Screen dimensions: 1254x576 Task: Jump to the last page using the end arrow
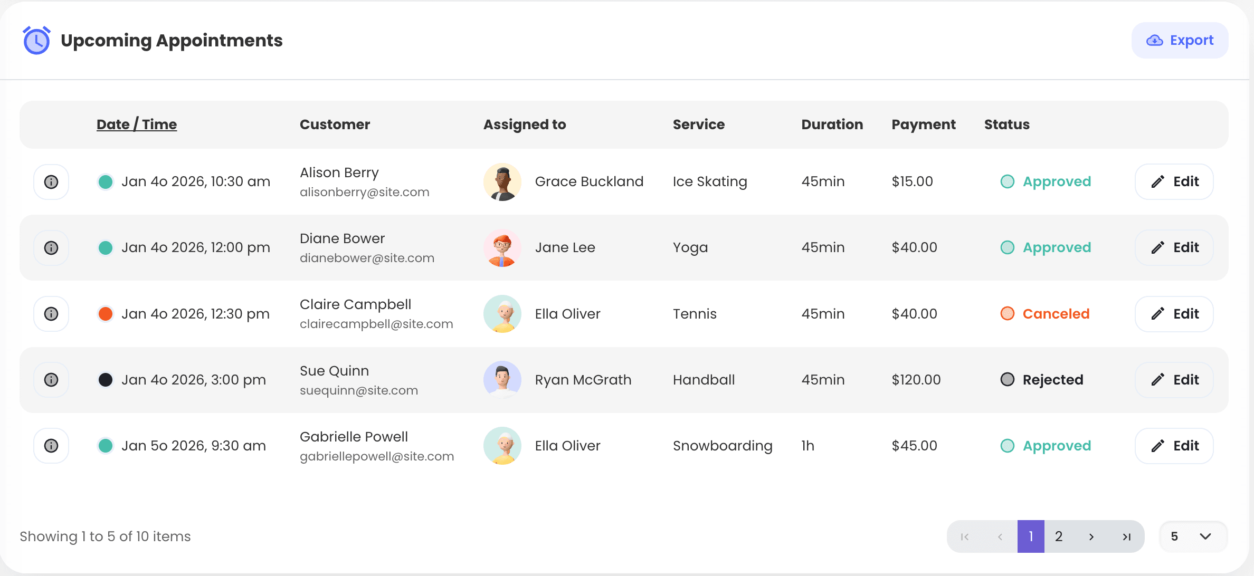[1126, 536]
